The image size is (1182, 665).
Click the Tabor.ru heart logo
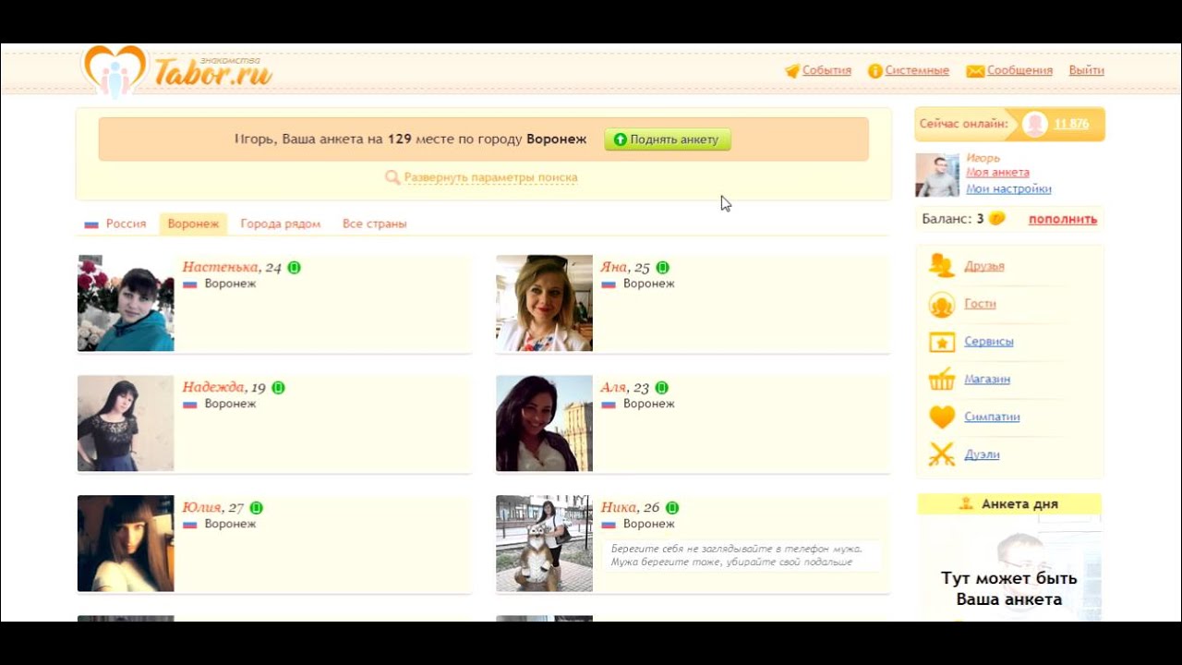(x=115, y=71)
